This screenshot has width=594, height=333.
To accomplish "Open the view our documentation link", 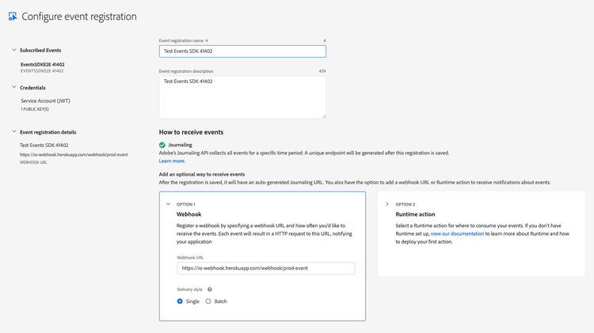I will pos(457,233).
